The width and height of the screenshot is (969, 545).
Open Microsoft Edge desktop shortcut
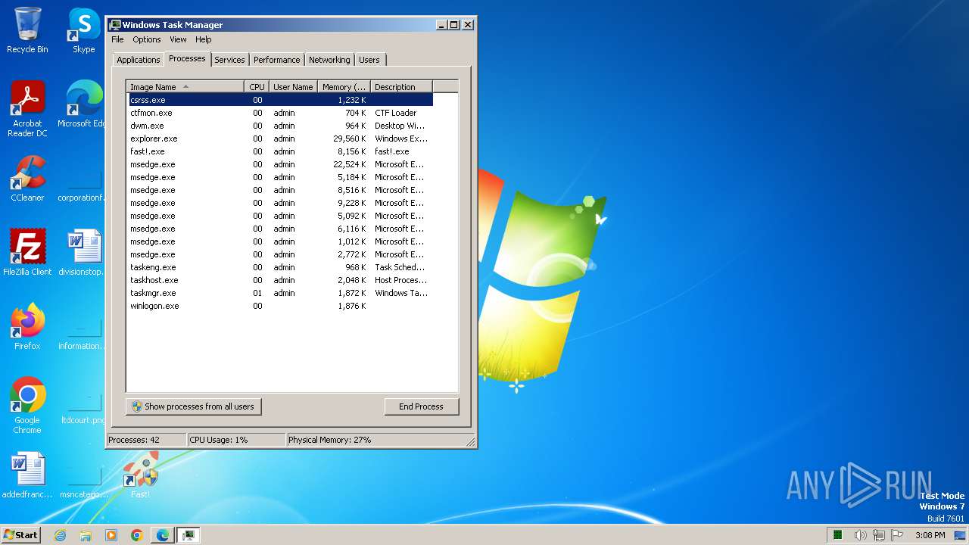point(83,104)
